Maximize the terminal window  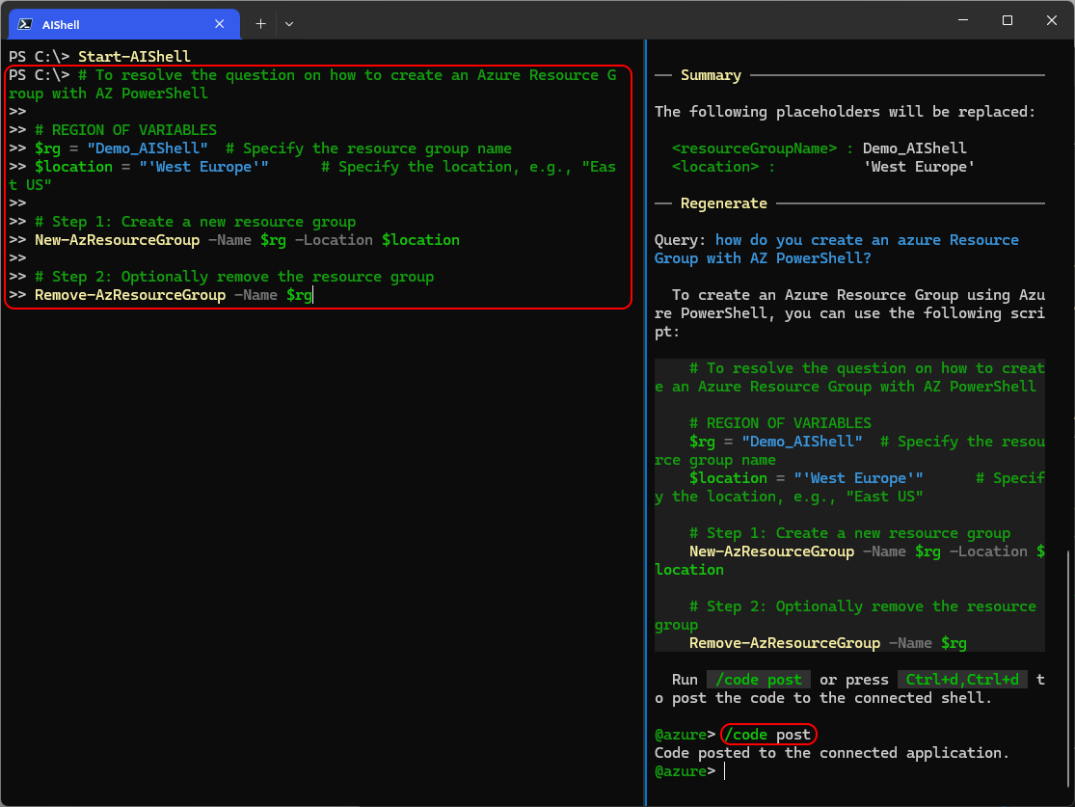pyautogui.click(x=1008, y=20)
